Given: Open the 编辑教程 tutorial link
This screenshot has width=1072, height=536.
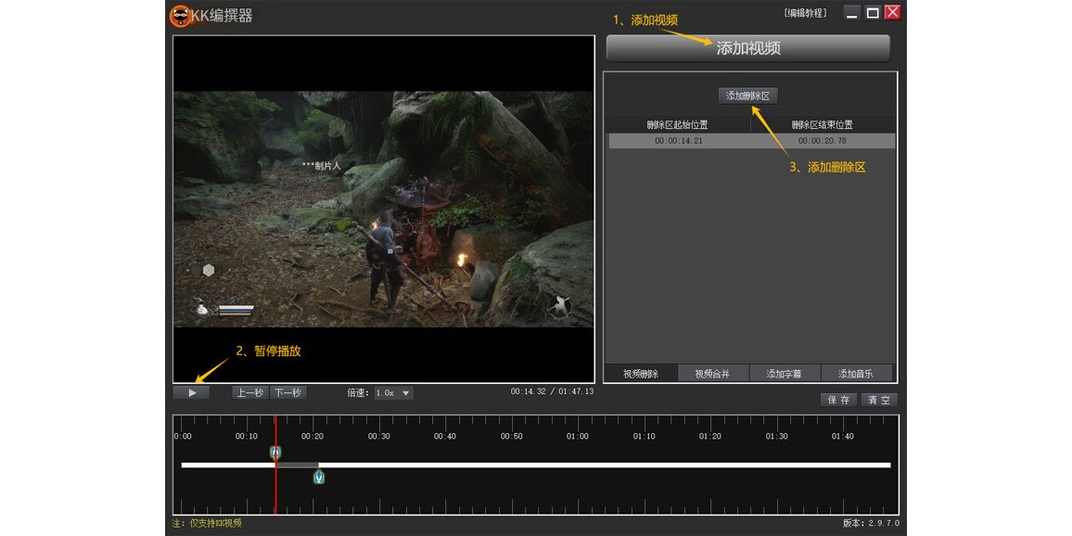Looking at the screenshot, I should tap(805, 13).
